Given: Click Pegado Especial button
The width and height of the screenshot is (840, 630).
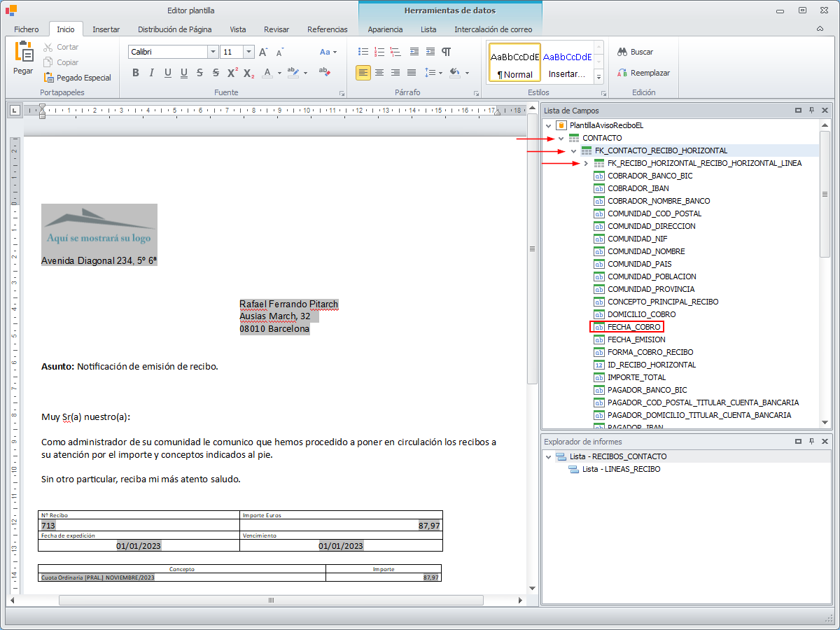Looking at the screenshot, I should [77, 78].
